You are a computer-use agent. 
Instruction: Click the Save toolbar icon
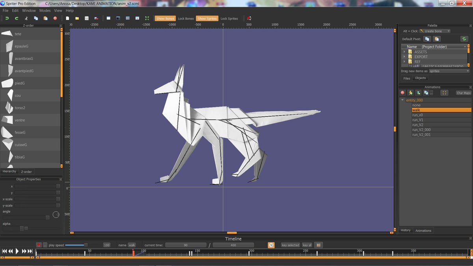[x=86, y=18]
